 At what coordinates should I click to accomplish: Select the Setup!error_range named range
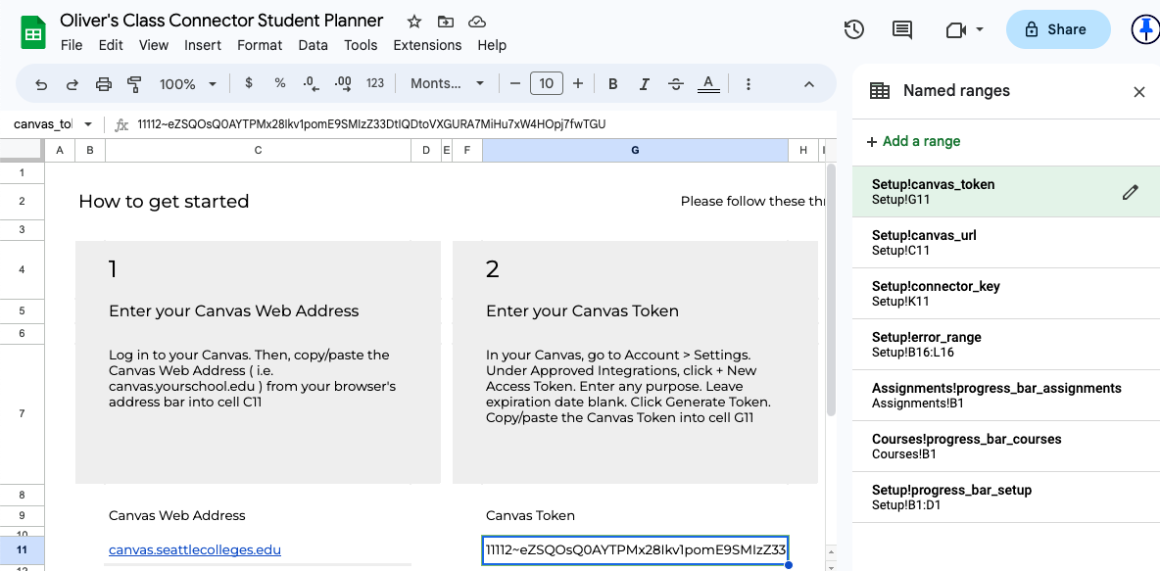coord(1006,345)
